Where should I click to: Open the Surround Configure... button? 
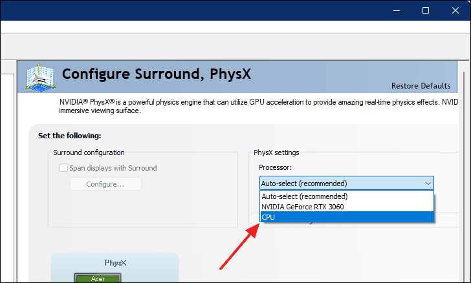[x=105, y=184]
